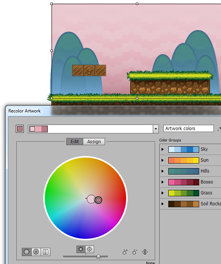This screenshot has width=221, height=264.
Task: Click the Grass group label
Action: pos(206,193)
